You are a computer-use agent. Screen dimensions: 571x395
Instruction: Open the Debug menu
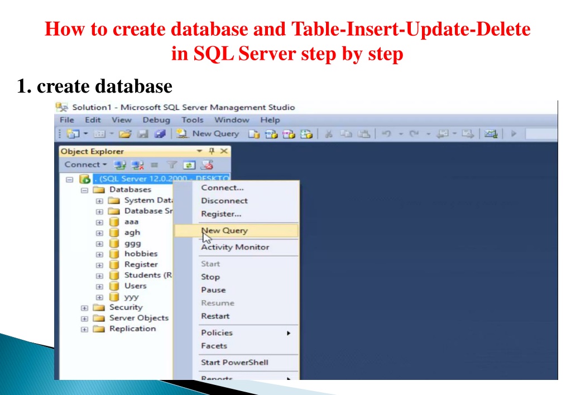click(156, 120)
